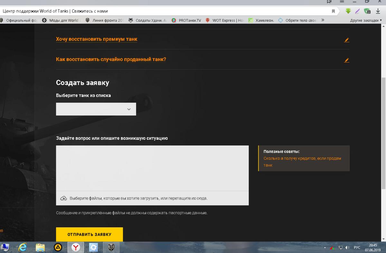Open Internet Explorer from the taskbar

click(23, 247)
